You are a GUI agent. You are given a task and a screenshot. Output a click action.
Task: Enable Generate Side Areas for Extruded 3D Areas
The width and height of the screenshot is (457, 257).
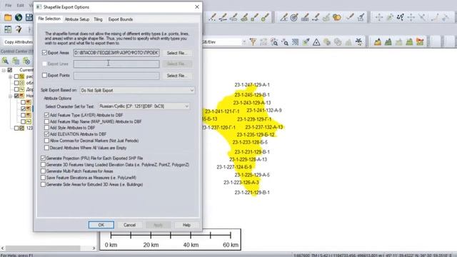coord(43,184)
